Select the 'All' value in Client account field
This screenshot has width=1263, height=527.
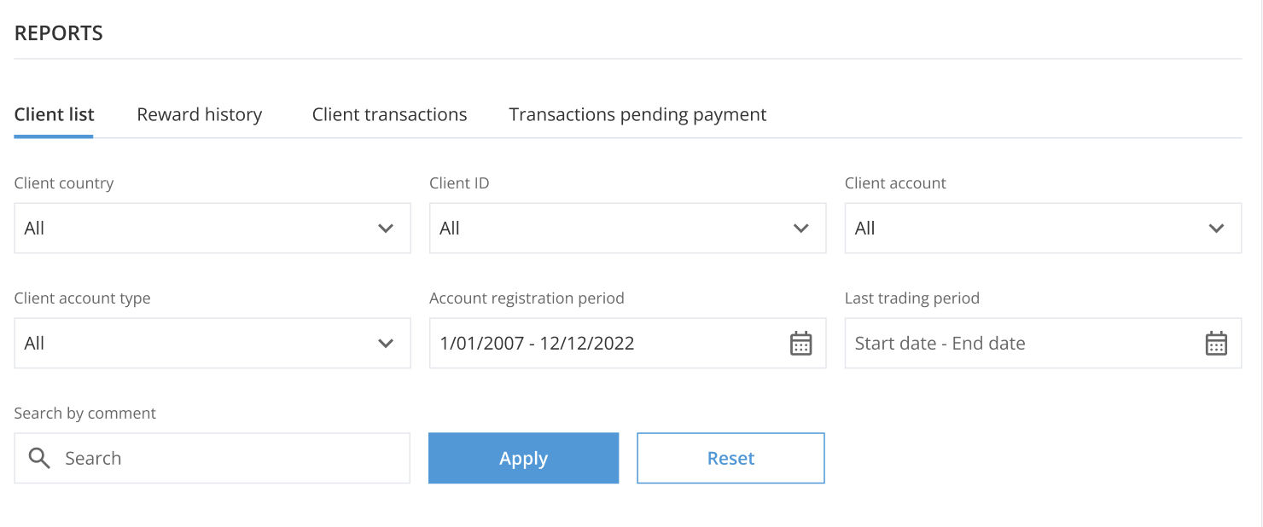[864, 229]
